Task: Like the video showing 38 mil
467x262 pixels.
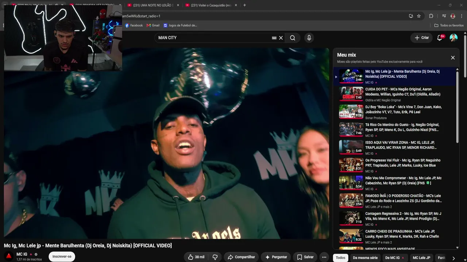Action: [x=196, y=257]
